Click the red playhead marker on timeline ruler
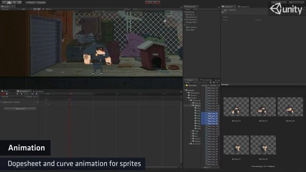Viewport: 306px width, 172px height. point(70,94)
